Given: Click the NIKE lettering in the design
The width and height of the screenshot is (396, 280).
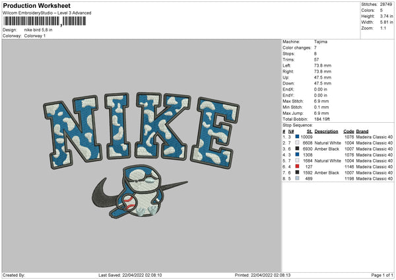Looking at the screenshot, I should (141, 130).
